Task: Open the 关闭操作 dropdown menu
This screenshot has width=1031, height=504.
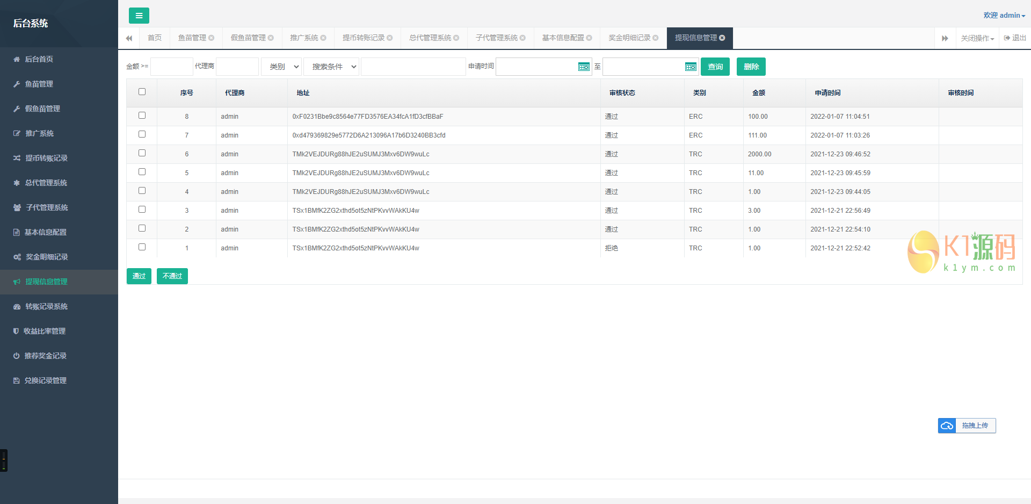Action: (977, 38)
